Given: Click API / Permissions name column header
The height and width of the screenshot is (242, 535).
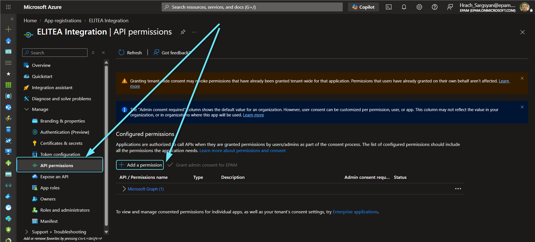Looking at the screenshot, I should (x=144, y=177).
